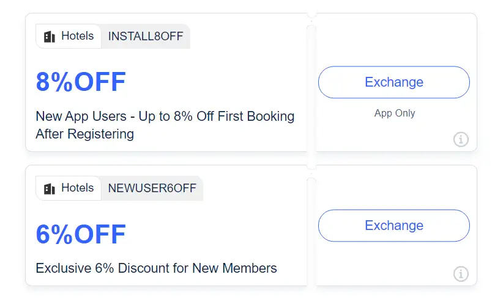Exchange the INSTALL8OFF 8% coupon
The height and width of the screenshot is (302, 495).
tap(393, 82)
